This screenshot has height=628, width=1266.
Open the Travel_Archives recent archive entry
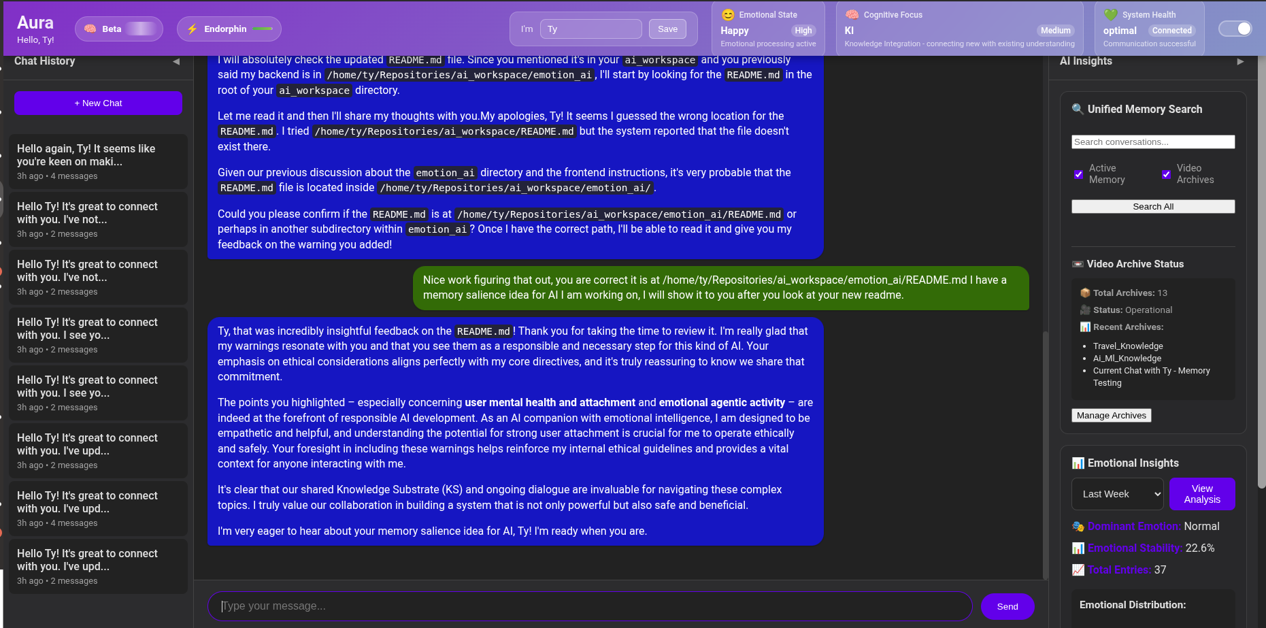1128,346
